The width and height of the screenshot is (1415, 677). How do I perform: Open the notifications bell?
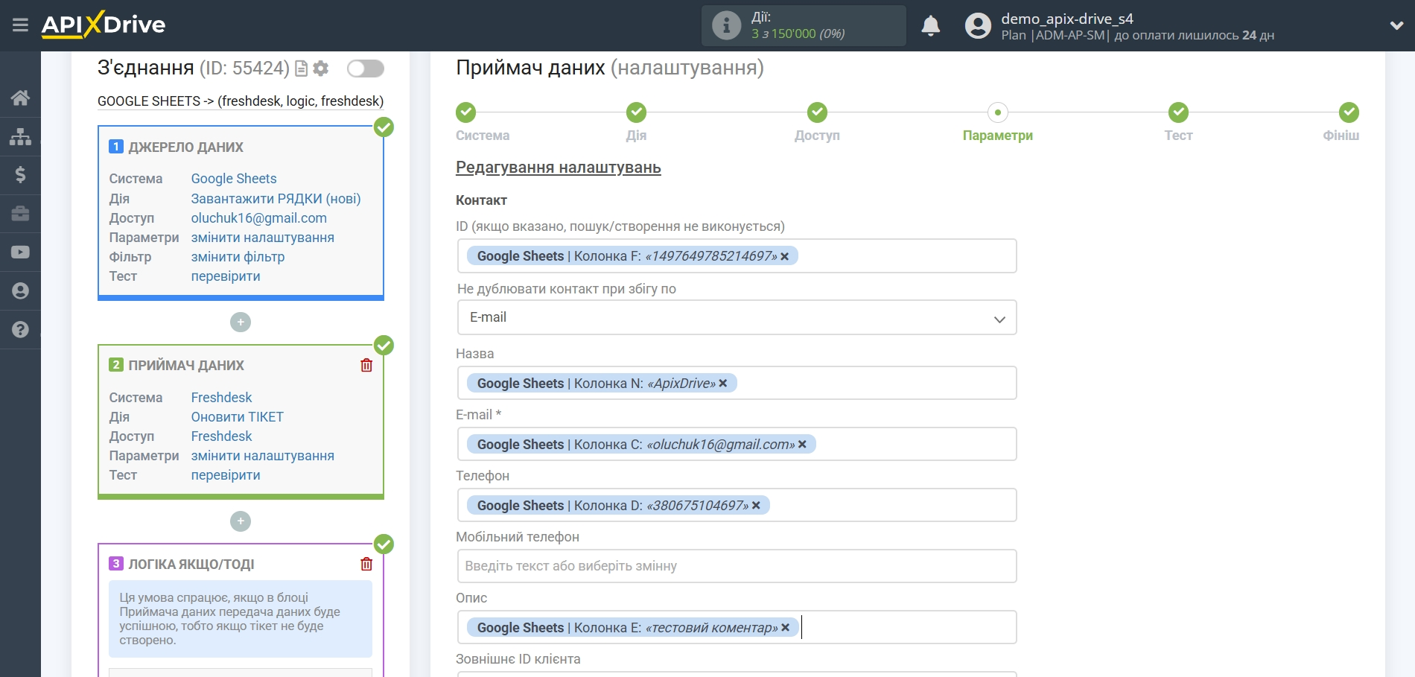tap(930, 26)
